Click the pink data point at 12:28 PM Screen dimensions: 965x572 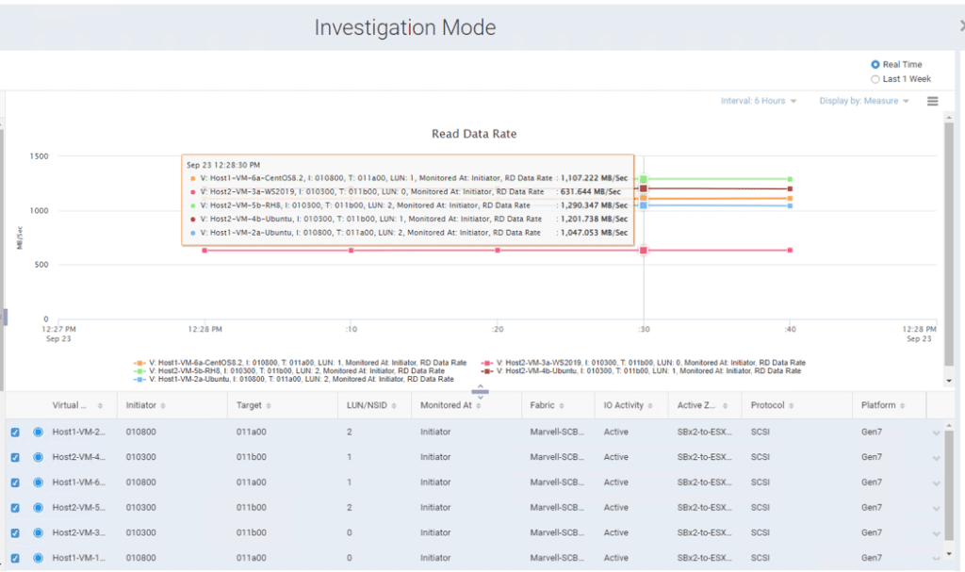tap(204, 251)
